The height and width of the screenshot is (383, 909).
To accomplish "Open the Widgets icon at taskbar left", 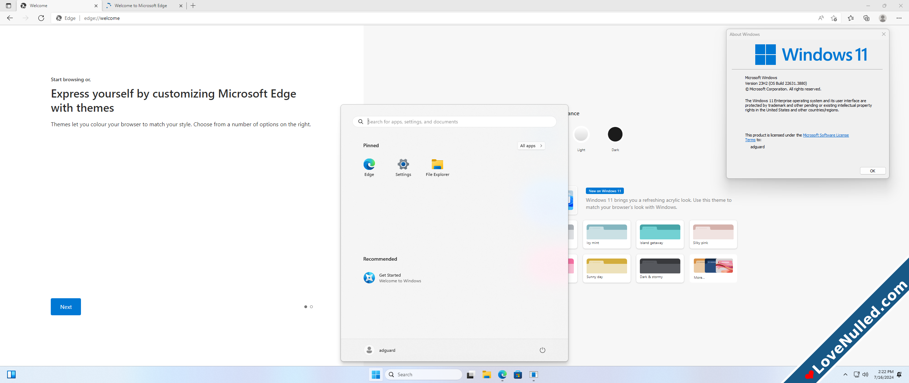I will click(11, 374).
